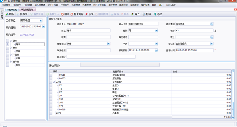Open the 体检管理 menu
This screenshot has height=127, width=237.
113,5
